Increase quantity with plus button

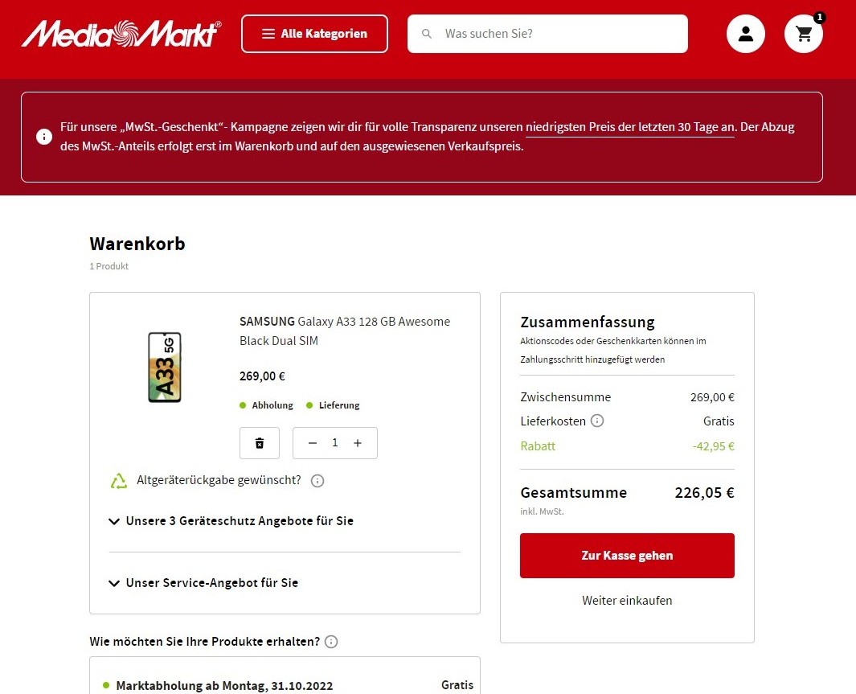[358, 443]
